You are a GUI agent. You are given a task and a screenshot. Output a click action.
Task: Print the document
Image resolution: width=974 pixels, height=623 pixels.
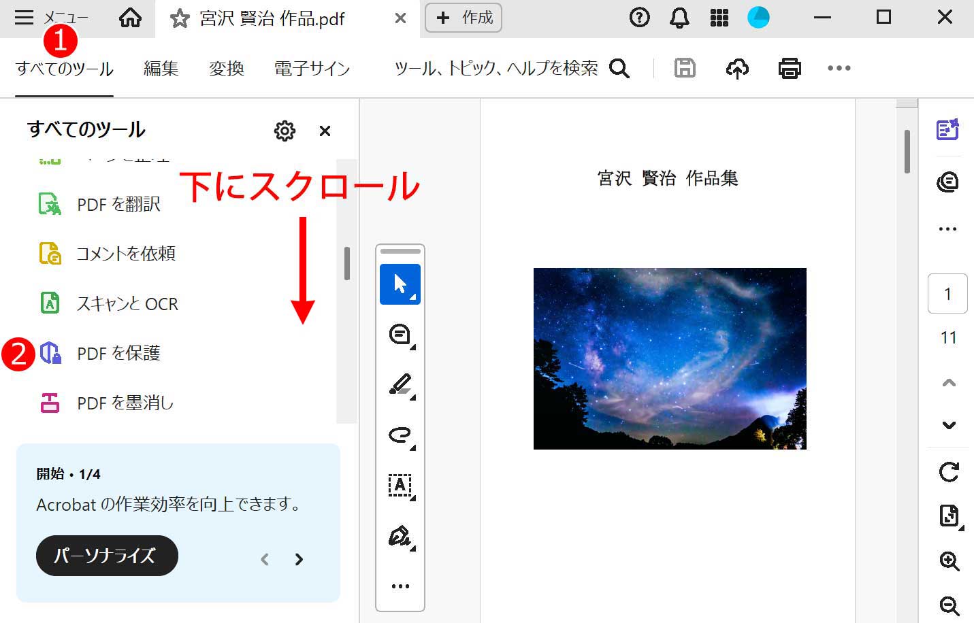pyautogui.click(x=790, y=68)
